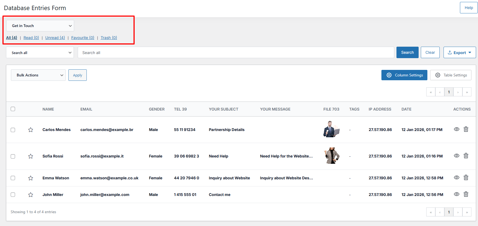478x226 pixels.
Task: Mark Sofia Rossi entry with star
Action: pyautogui.click(x=31, y=156)
